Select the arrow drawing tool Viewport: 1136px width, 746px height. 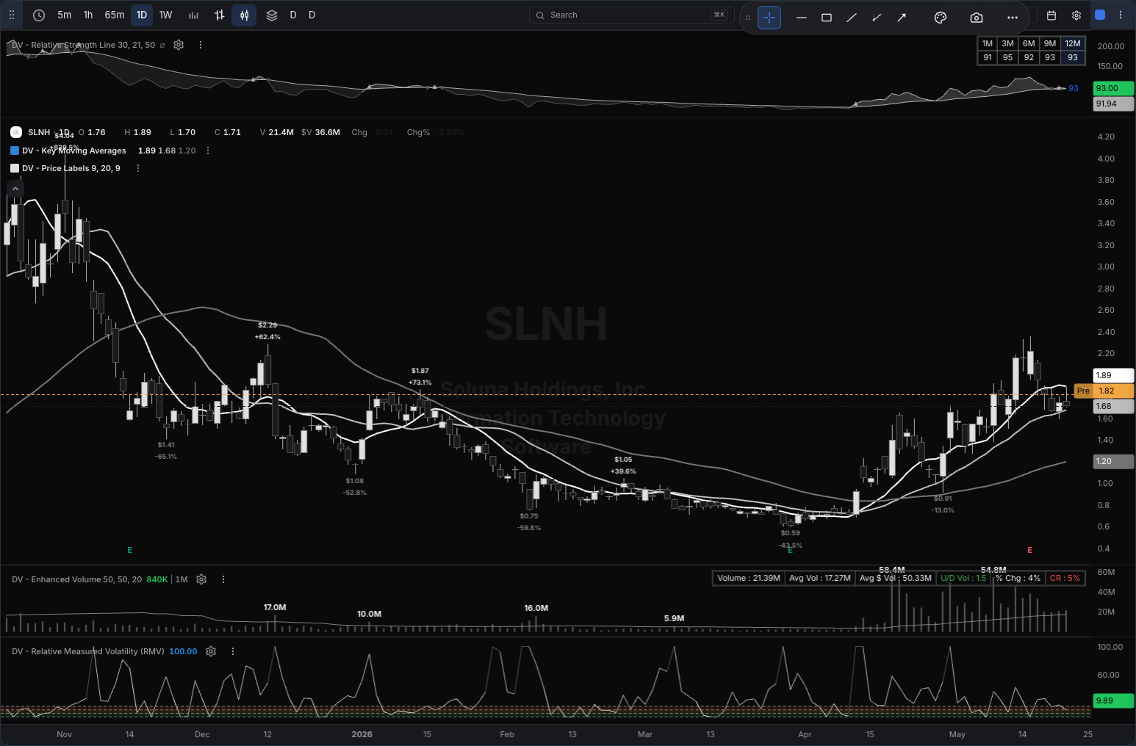902,17
